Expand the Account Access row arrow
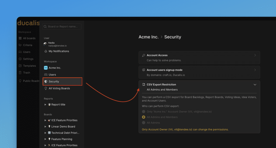 (x=255, y=55)
